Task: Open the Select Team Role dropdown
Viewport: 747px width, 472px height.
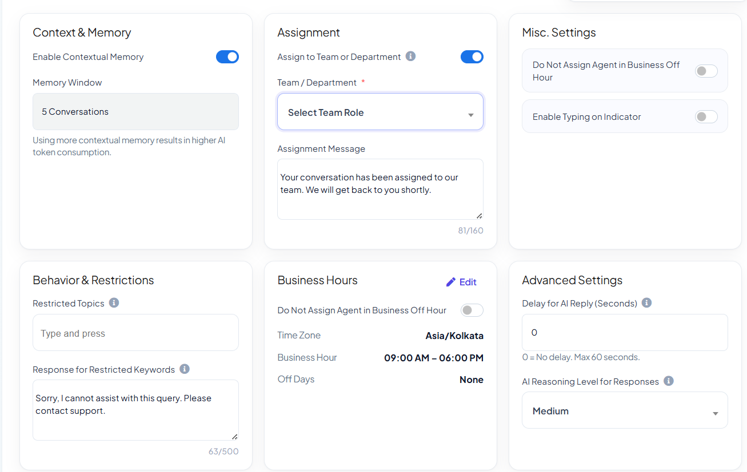Action: coord(380,112)
